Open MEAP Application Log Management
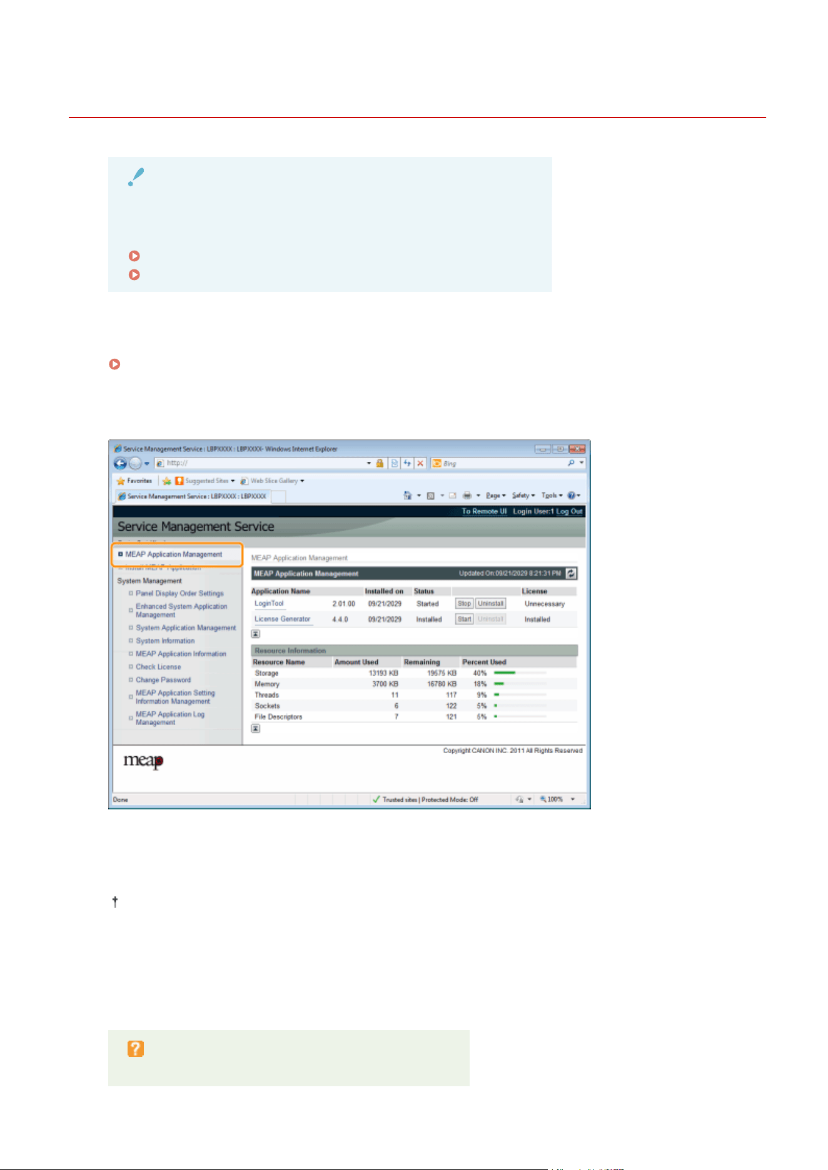 point(170,718)
